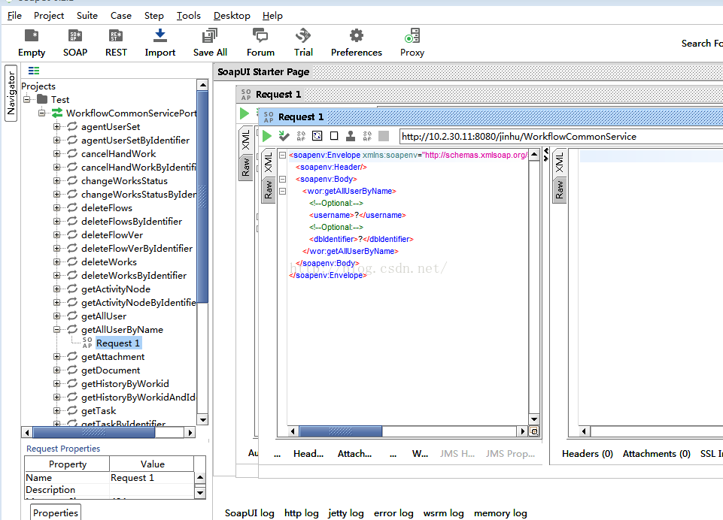
Task: Collapse the Test project node
Action: [27, 99]
